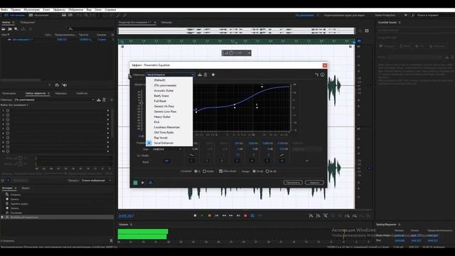This screenshot has width=455, height=256.
Task: Delete the equalizer preset via trash icon
Action: click(x=205, y=75)
